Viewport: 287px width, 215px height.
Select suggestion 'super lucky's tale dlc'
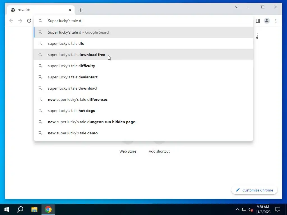144,43
